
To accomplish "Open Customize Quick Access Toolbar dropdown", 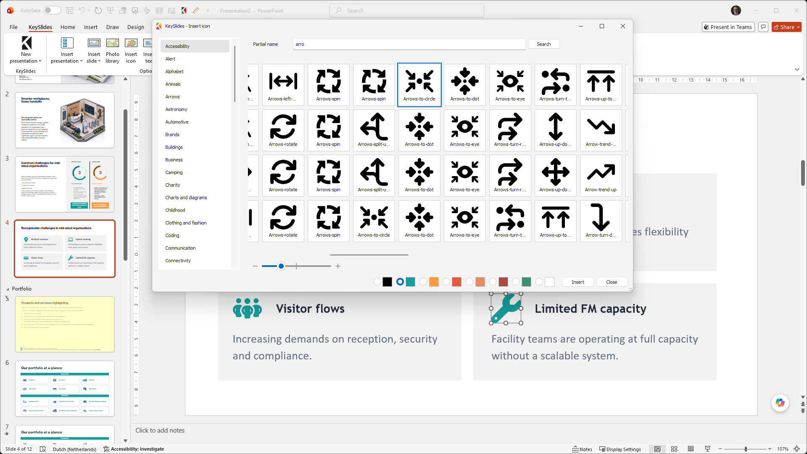I will click(x=208, y=11).
